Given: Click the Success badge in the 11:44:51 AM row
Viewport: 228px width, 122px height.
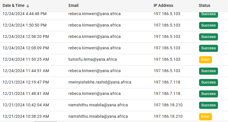Looking at the screenshot, I should coord(208,71).
